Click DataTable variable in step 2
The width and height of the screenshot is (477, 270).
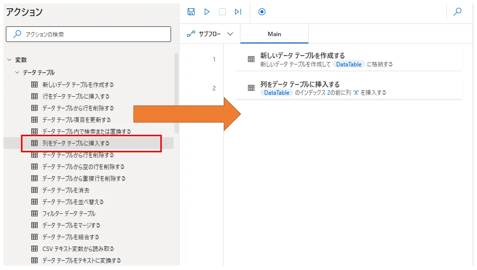pos(277,92)
